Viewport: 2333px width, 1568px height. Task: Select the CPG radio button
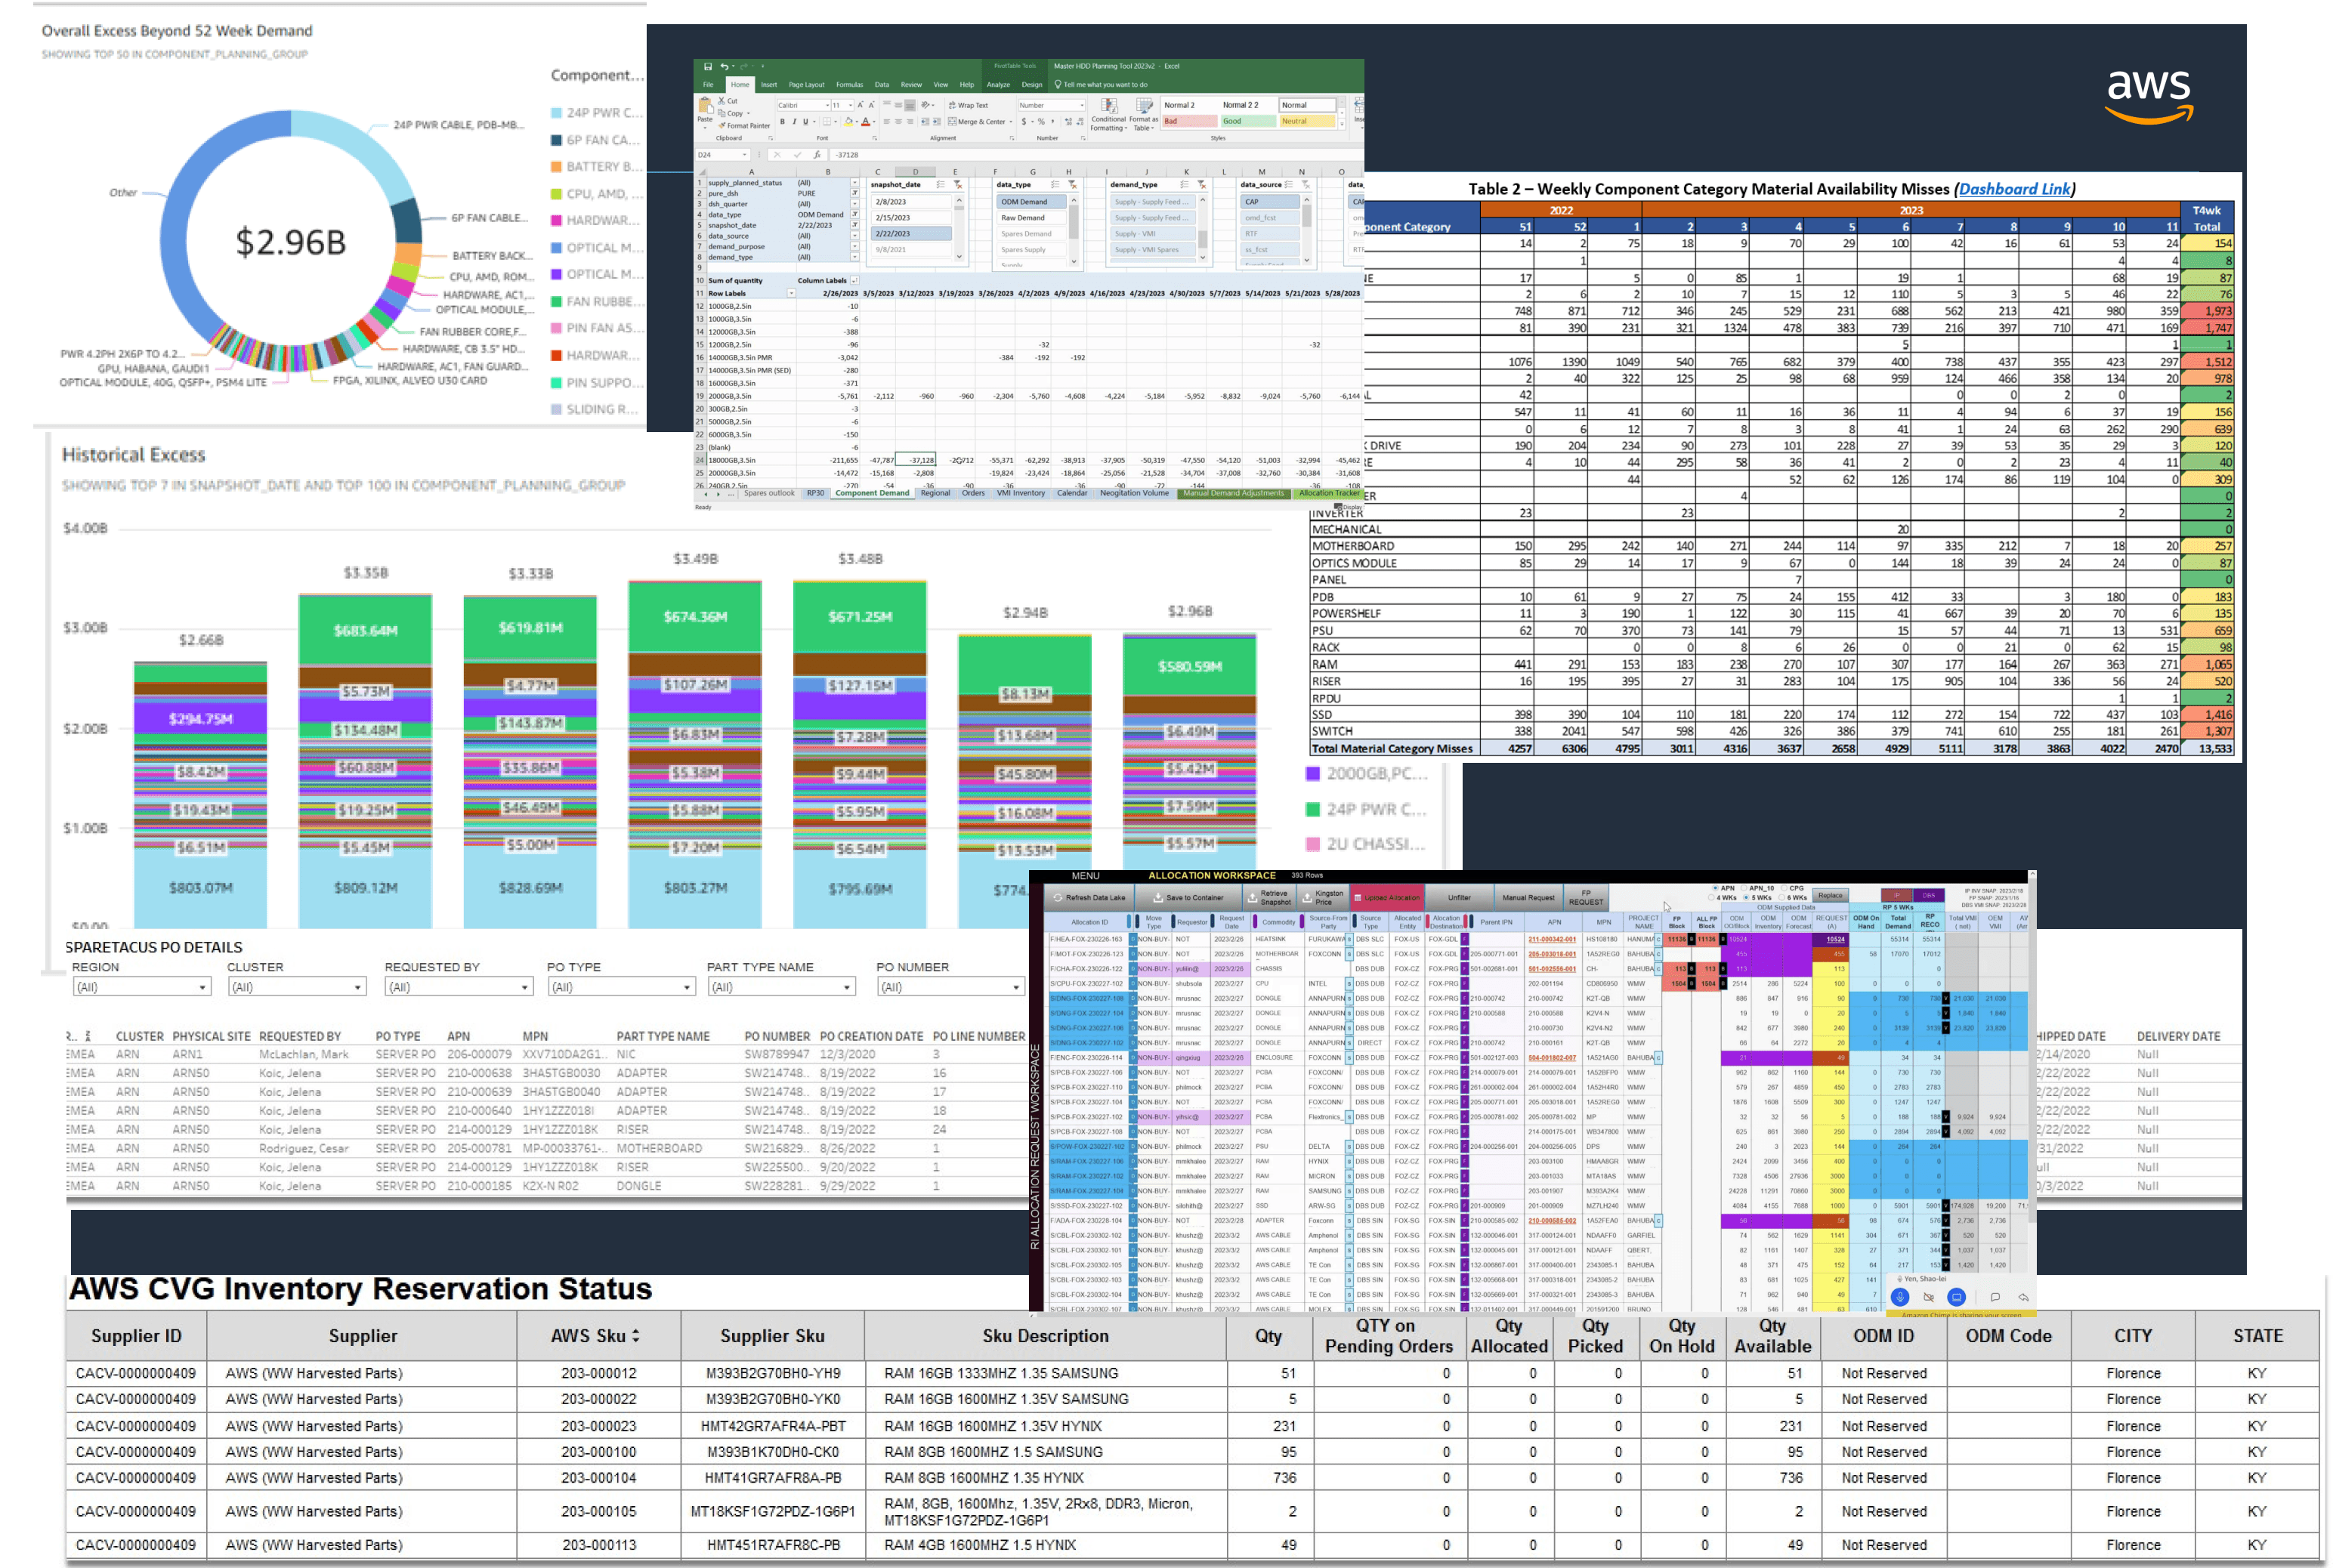tap(1784, 888)
